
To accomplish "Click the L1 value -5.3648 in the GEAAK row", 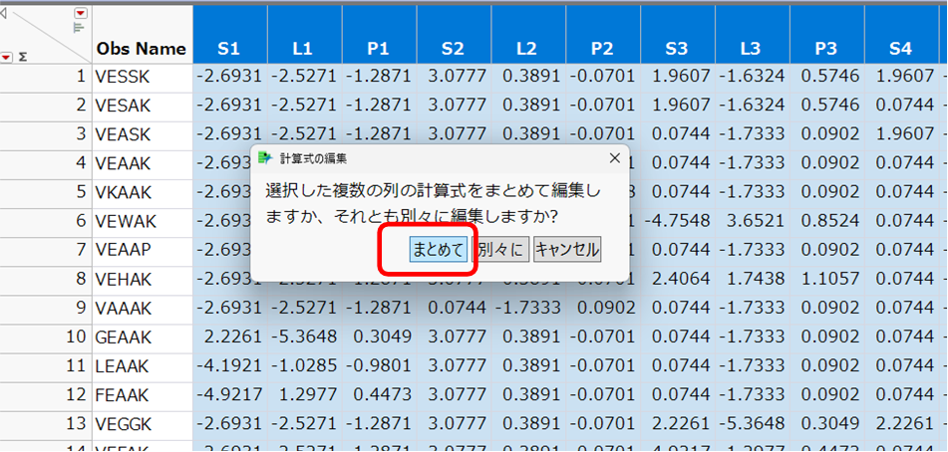I will click(304, 338).
